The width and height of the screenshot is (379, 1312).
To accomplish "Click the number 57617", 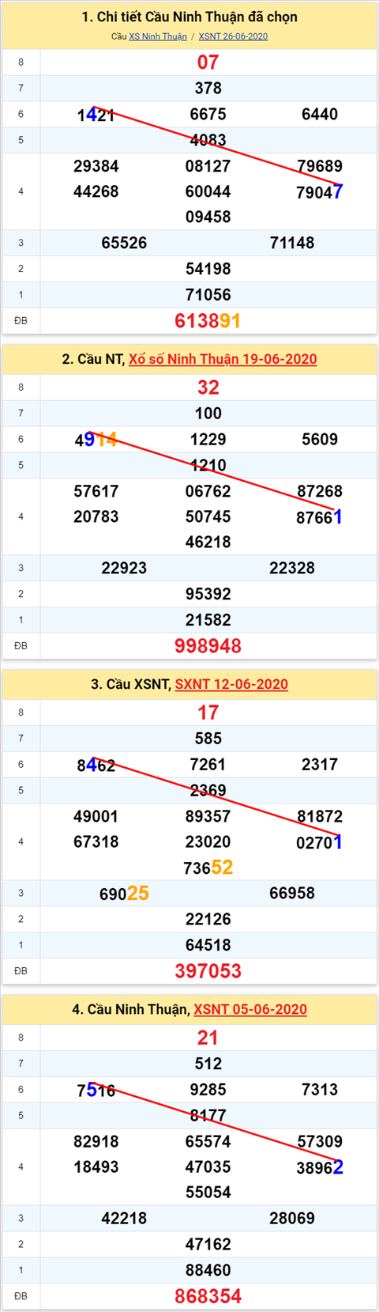I will tap(96, 491).
